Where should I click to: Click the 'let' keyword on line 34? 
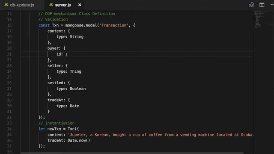(42, 129)
